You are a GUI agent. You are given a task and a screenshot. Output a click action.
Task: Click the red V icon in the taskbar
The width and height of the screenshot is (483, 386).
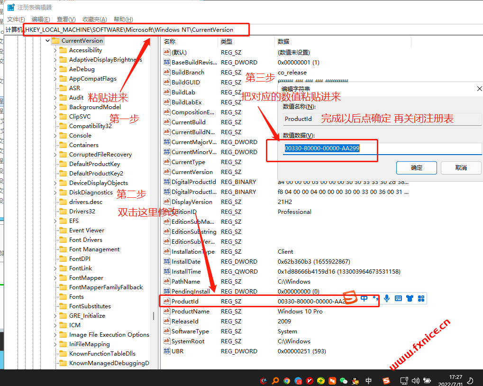pyautogui.click(x=310, y=381)
